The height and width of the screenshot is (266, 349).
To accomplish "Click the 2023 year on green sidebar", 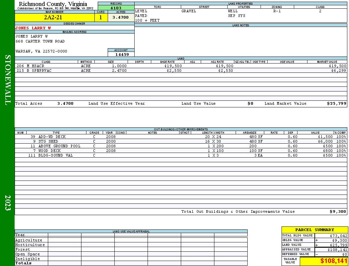I will pos(8,203).
